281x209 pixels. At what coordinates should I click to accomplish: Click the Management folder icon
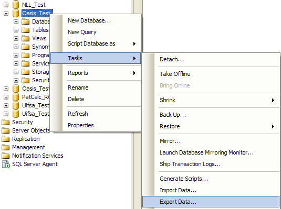click(6, 148)
